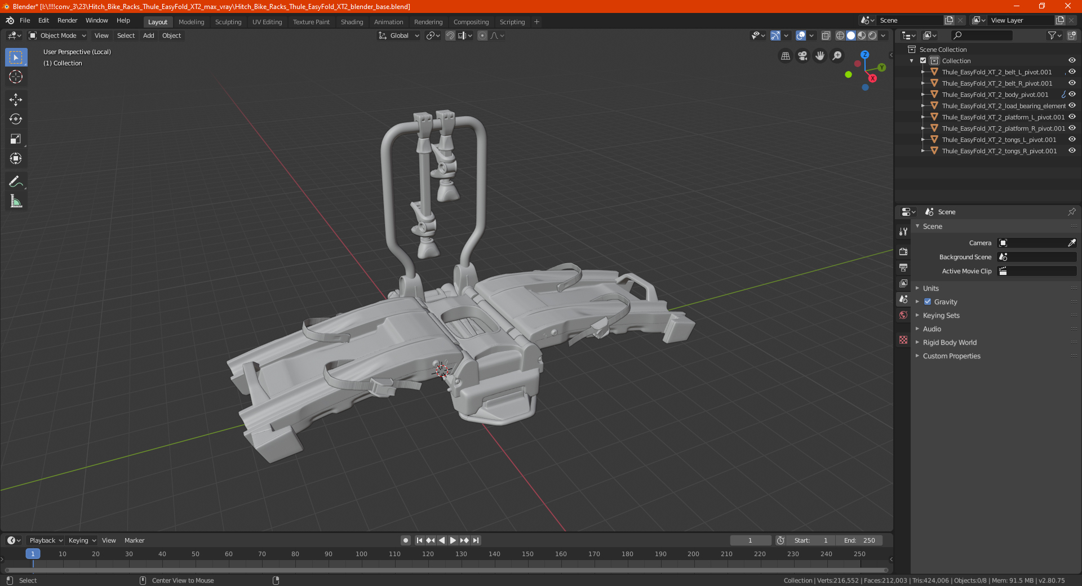This screenshot has height=586, width=1082.
Task: Switch to camera view icon
Action: coord(802,56)
